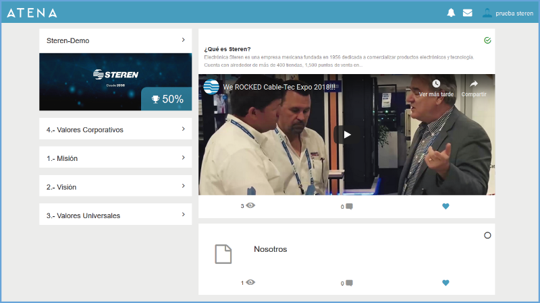Open the 4.- Valores Corporativos section

pos(115,129)
